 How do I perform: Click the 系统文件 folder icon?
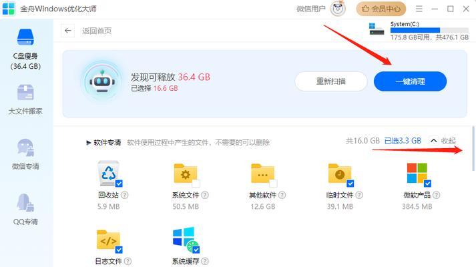coord(186,174)
